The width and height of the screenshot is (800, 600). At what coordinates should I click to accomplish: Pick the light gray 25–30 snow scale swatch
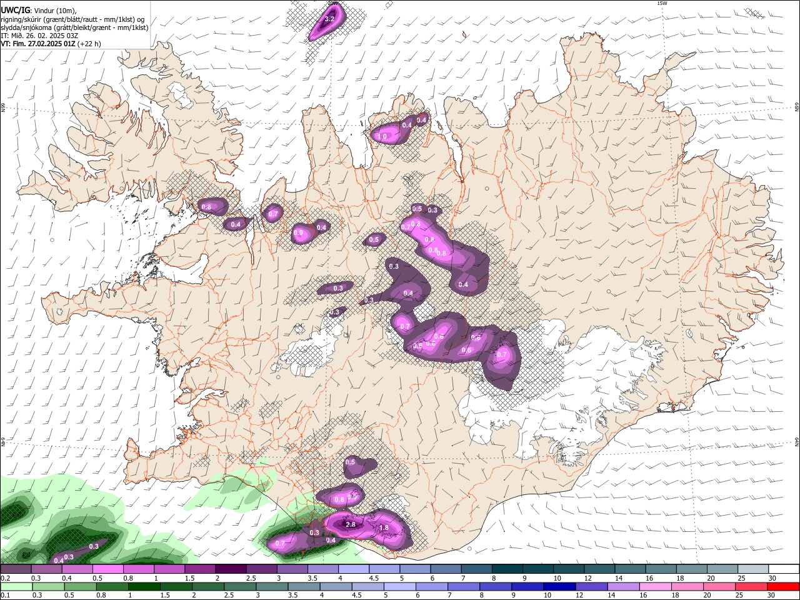[x=753, y=569]
